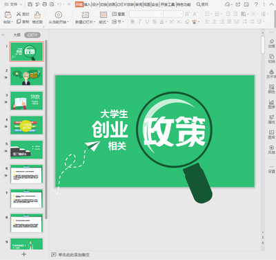Click the slide Layout icon
This screenshot has width=276, height=260.
click(x=103, y=15)
